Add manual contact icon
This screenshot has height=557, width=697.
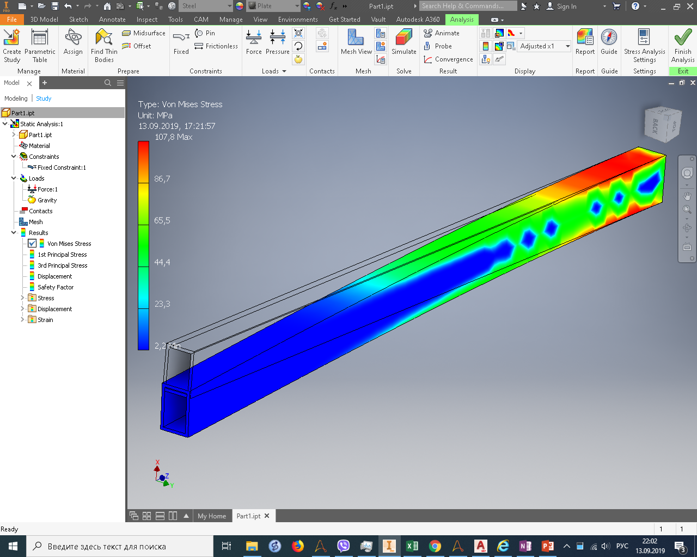(x=322, y=46)
